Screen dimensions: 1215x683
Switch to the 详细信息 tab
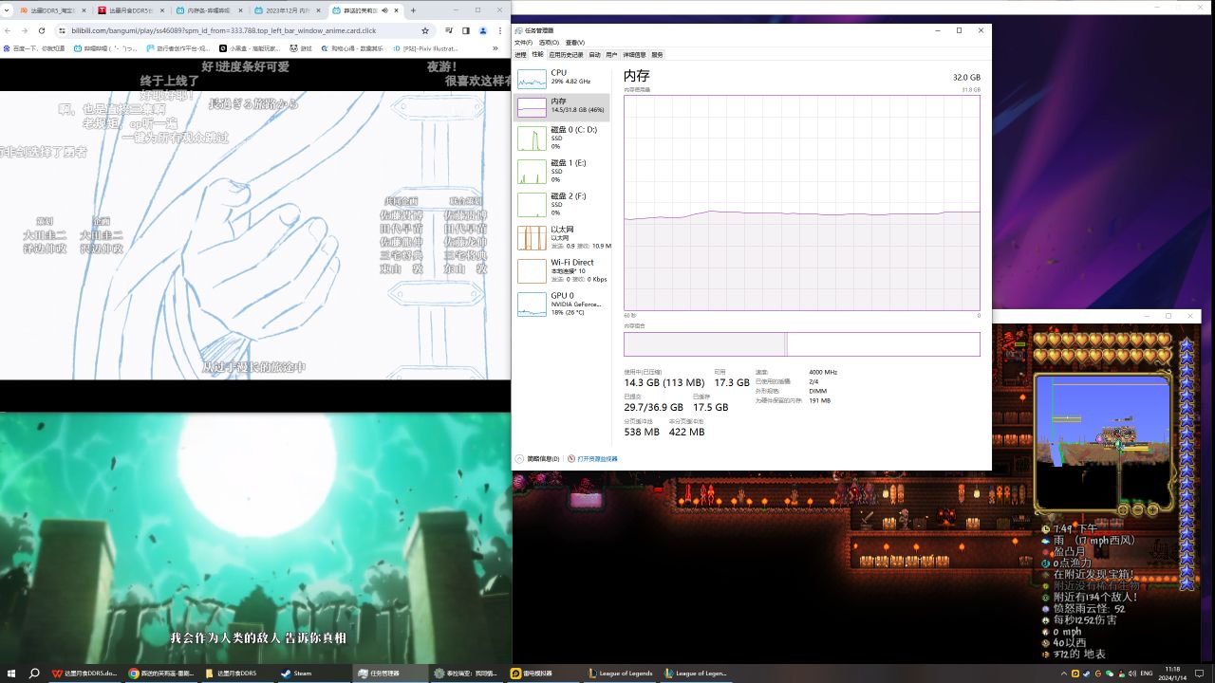[634, 55]
